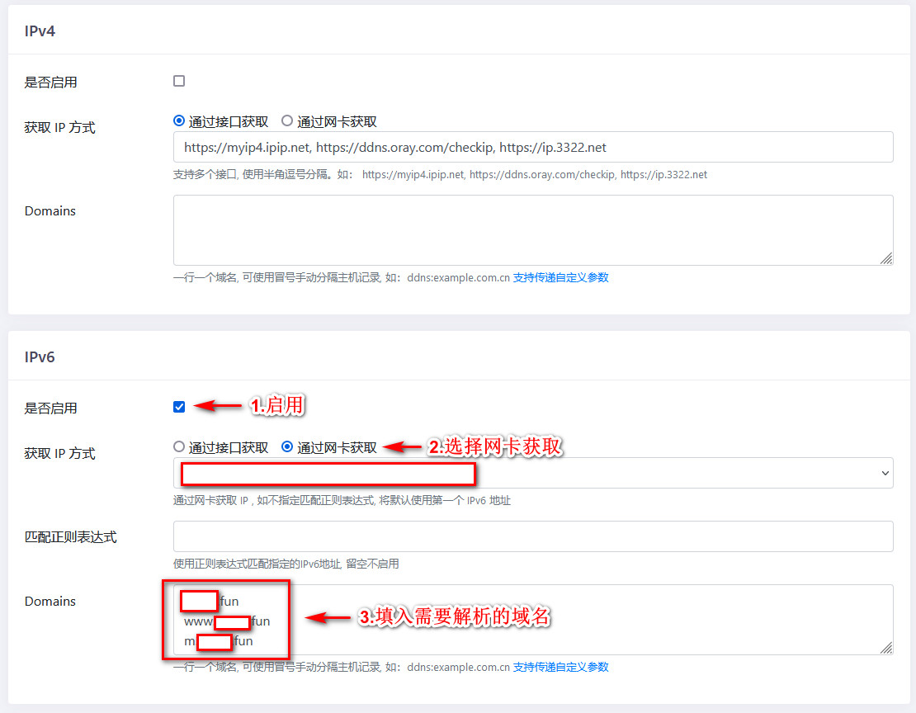Screen dimensions: 916x713
Task: Enable the IPv4 是否启用 checkbox
Action: point(179,81)
